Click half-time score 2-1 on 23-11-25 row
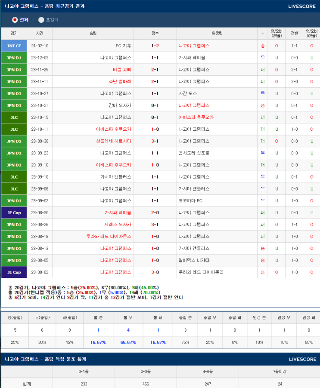The height and width of the screenshot is (388, 320). [294, 70]
